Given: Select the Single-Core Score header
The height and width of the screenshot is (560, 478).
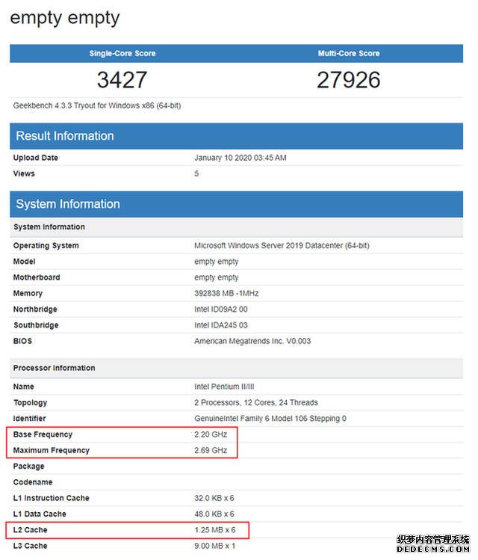Looking at the screenshot, I should point(122,53).
